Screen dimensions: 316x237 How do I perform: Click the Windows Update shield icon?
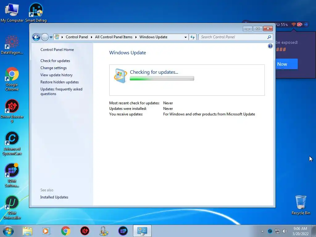pos(120,76)
